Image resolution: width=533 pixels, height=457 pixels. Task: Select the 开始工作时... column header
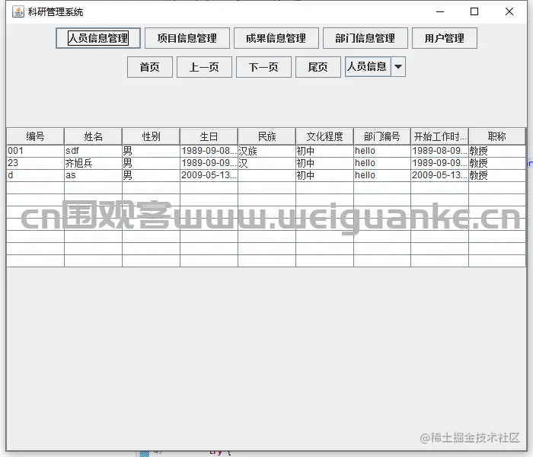pyautogui.click(x=439, y=136)
